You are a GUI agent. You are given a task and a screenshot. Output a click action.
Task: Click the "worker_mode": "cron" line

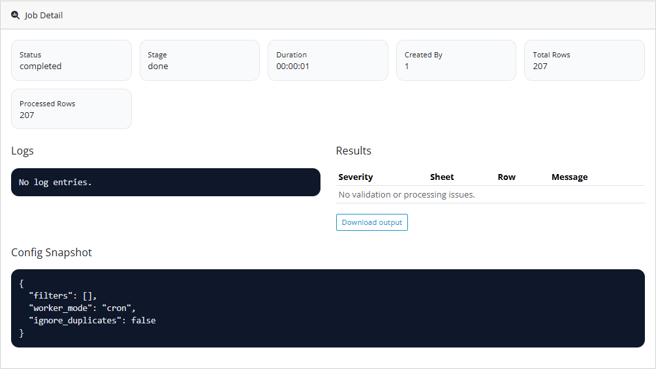coord(82,308)
